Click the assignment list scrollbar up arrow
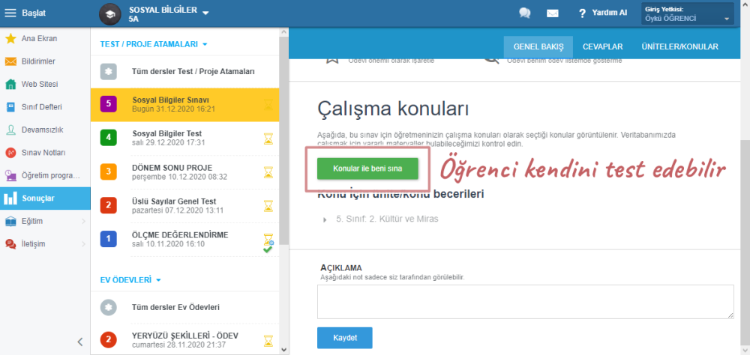750x355 pixels. point(284,32)
